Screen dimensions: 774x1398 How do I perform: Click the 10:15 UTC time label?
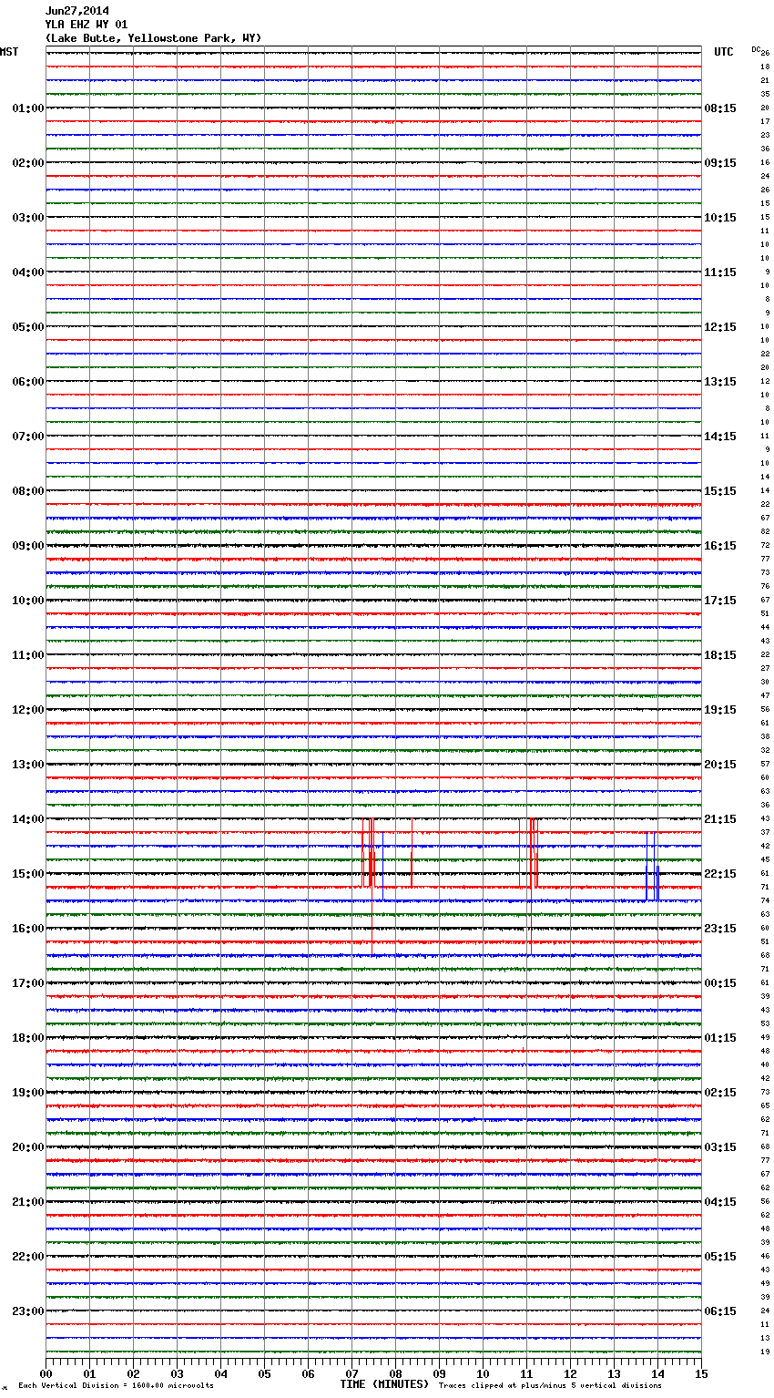720,218
